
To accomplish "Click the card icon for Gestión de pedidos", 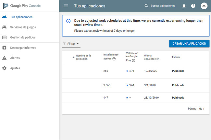I will point(4,38).
